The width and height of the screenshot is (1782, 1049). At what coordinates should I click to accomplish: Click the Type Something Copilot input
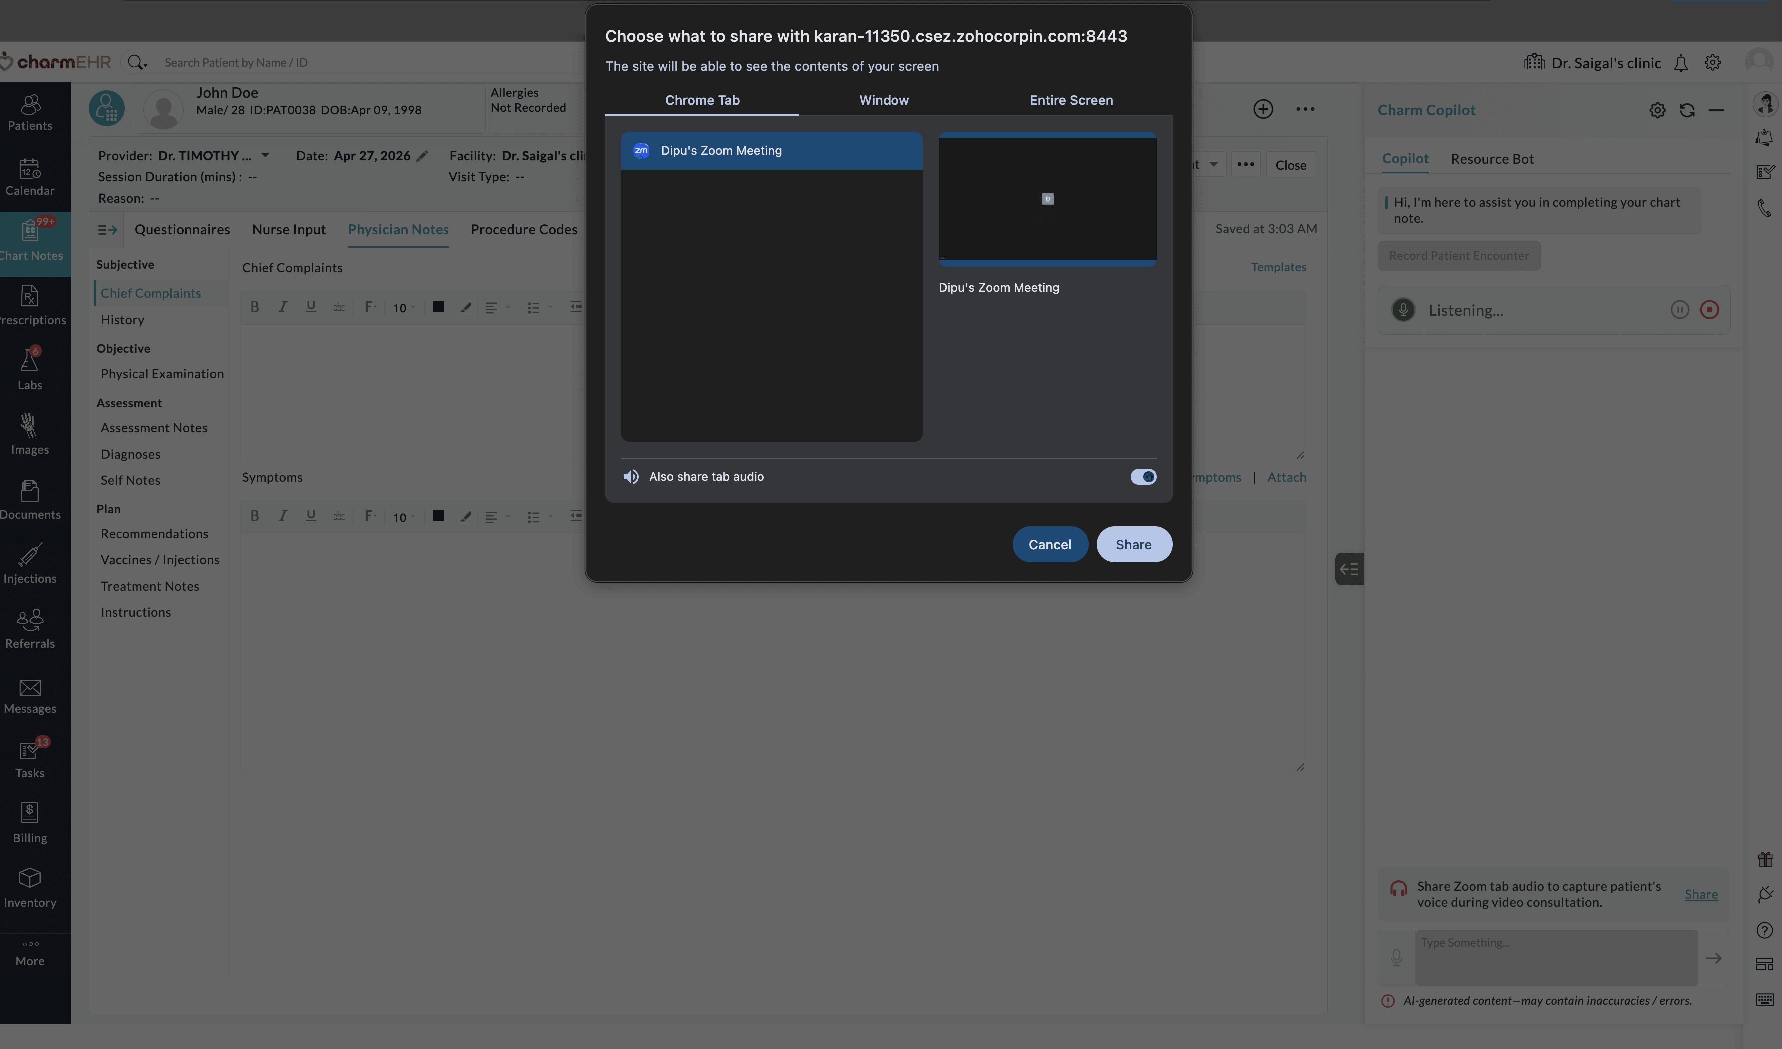(x=1556, y=958)
